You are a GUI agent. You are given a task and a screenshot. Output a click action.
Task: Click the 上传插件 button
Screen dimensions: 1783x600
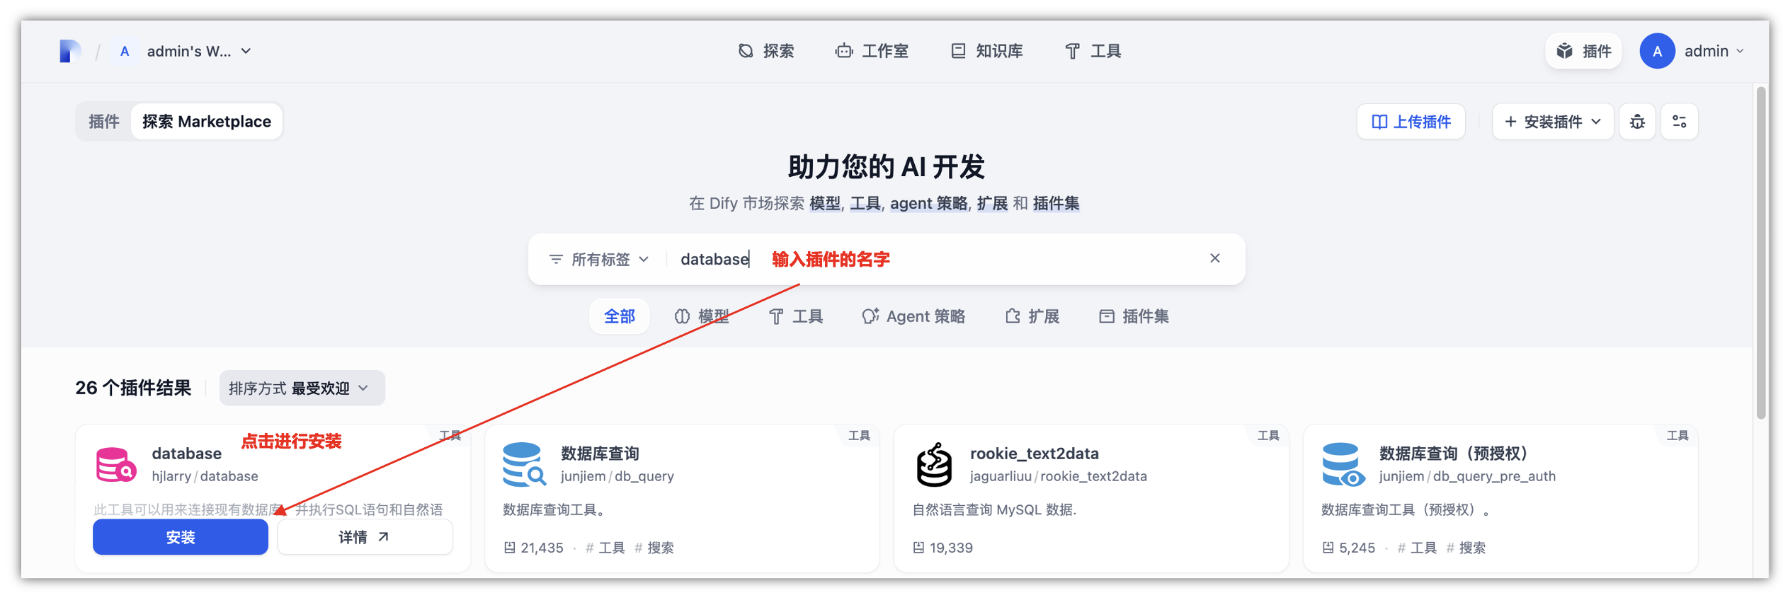[1411, 122]
